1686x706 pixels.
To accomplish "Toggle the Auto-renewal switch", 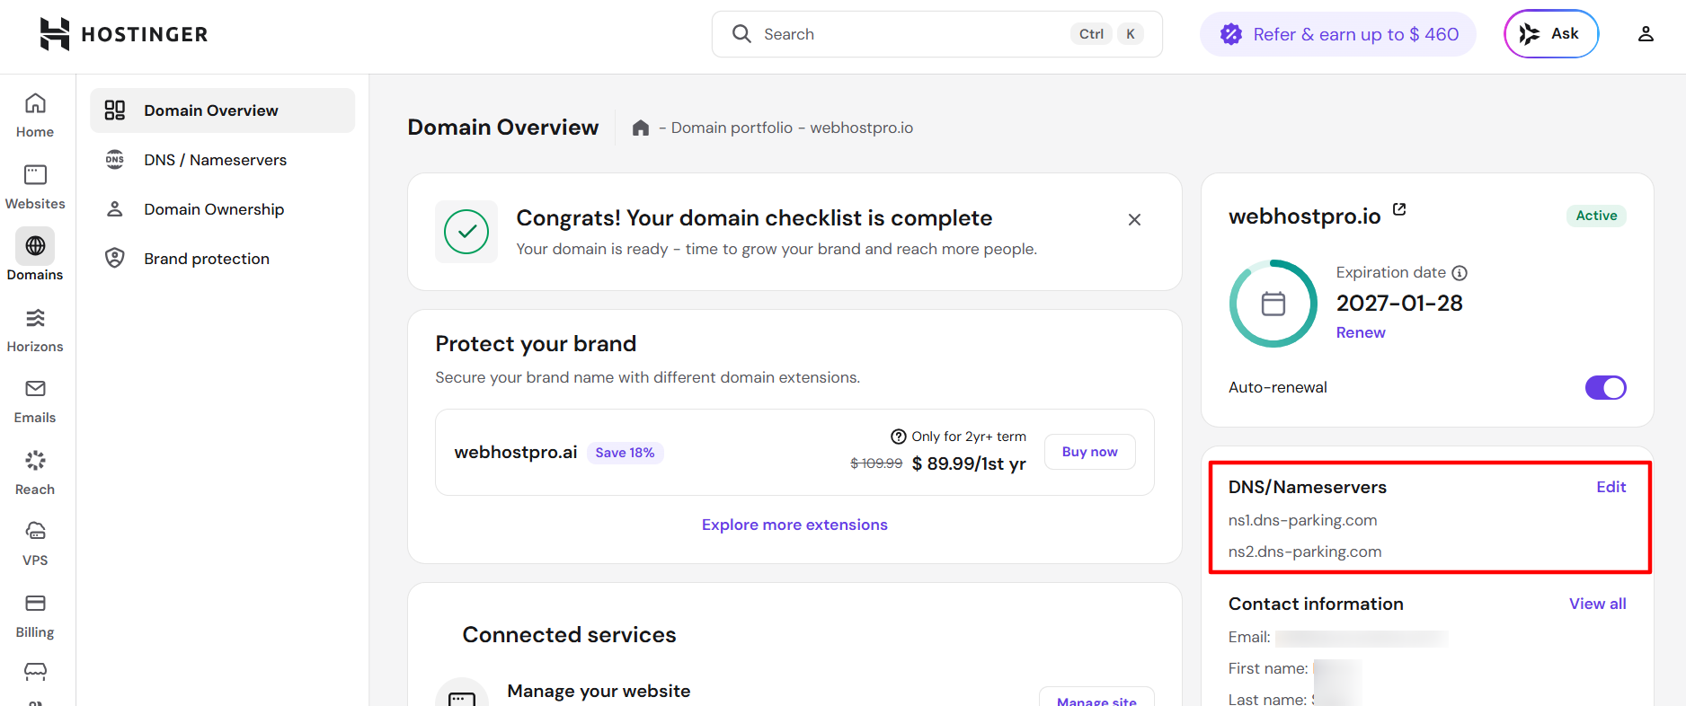I will pos(1605,387).
